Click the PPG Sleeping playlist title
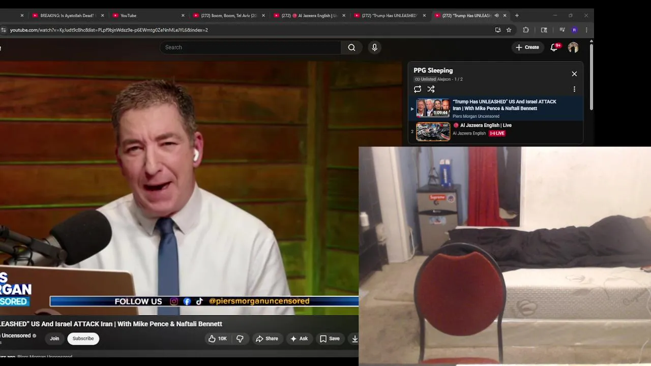 pos(433,71)
